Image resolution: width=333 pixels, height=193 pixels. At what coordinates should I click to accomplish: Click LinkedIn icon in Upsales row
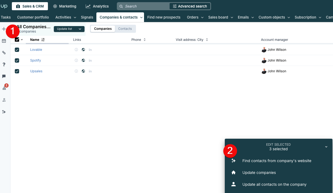click(90, 71)
